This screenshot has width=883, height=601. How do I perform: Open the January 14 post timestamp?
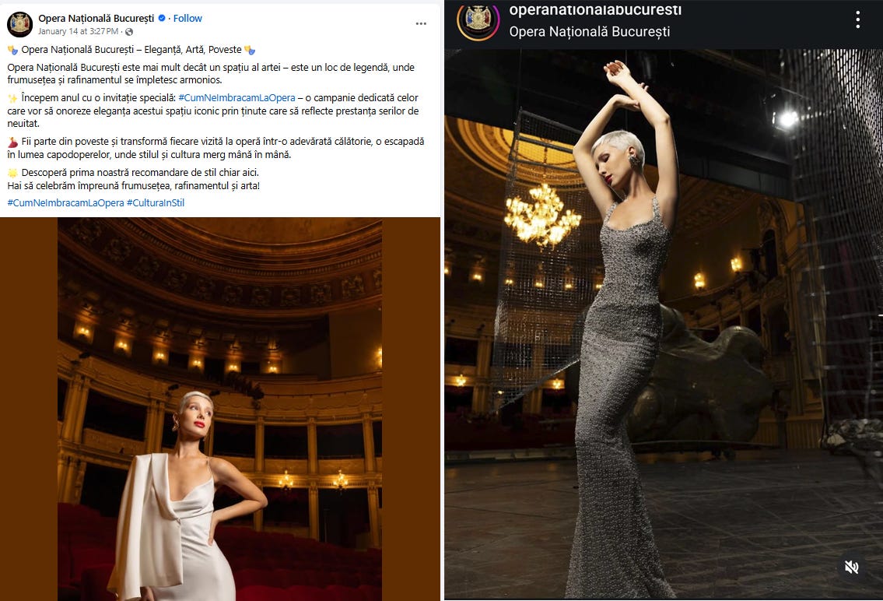(79, 32)
